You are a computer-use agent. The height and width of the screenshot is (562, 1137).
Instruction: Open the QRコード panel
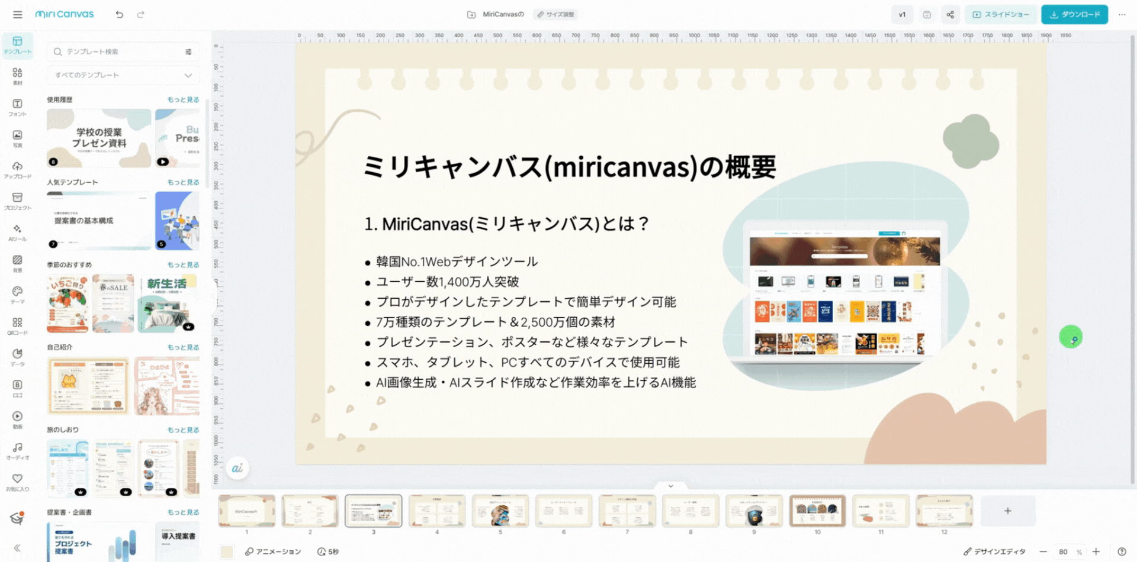(x=17, y=326)
